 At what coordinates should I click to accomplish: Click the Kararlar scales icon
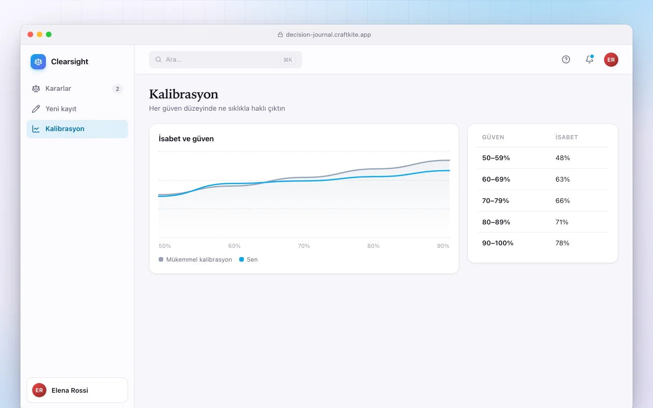36,89
